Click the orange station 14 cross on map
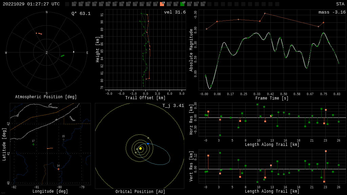This screenshot has width=347, height=195. coord(58,169)
